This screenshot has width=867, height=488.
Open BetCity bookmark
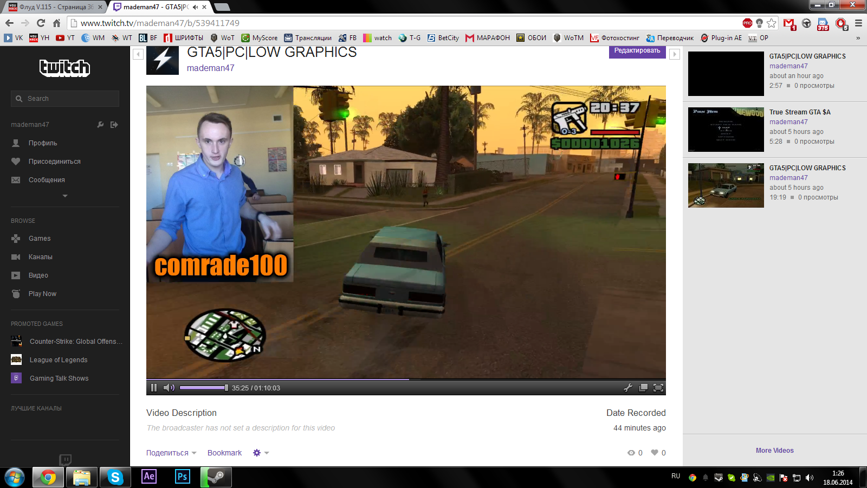click(443, 38)
